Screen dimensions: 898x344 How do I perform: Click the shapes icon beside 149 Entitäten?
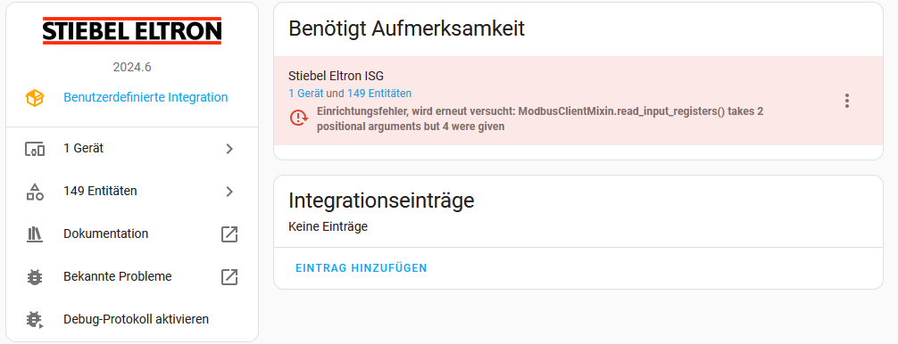[34, 192]
